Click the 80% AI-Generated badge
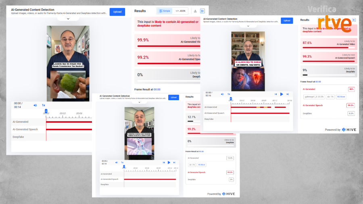The width and height of the screenshot is (363, 204). pyautogui.click(x=351, y=89)
